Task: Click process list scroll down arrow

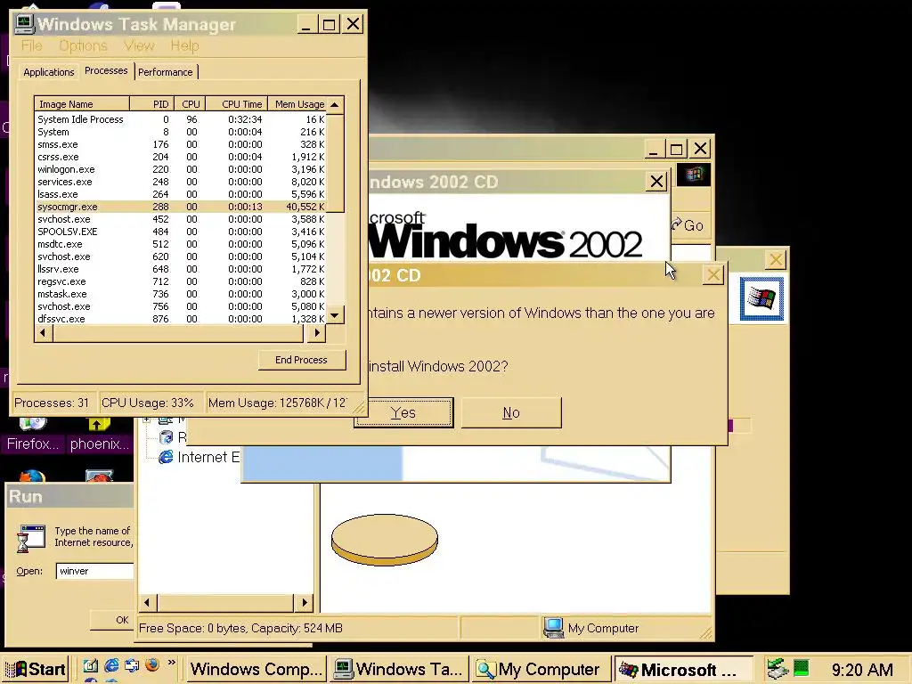Action: 335,315
